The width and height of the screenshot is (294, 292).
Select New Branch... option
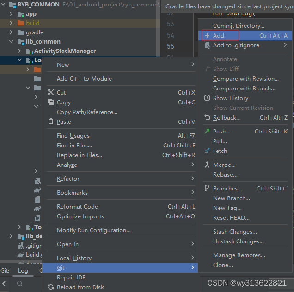(x=245, y=198)
